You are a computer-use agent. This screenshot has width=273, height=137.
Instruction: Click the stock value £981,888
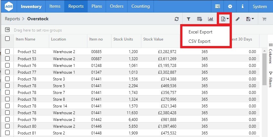[169, 120]
